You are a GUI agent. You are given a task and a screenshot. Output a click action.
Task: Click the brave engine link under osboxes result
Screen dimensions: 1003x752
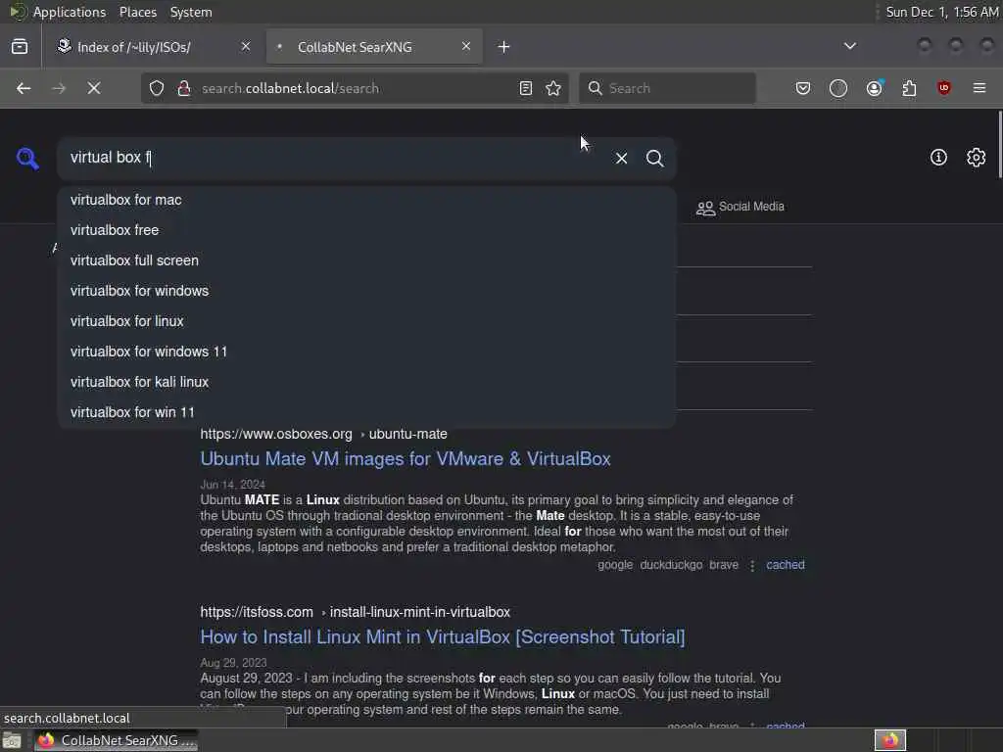[x=724, y=565]
